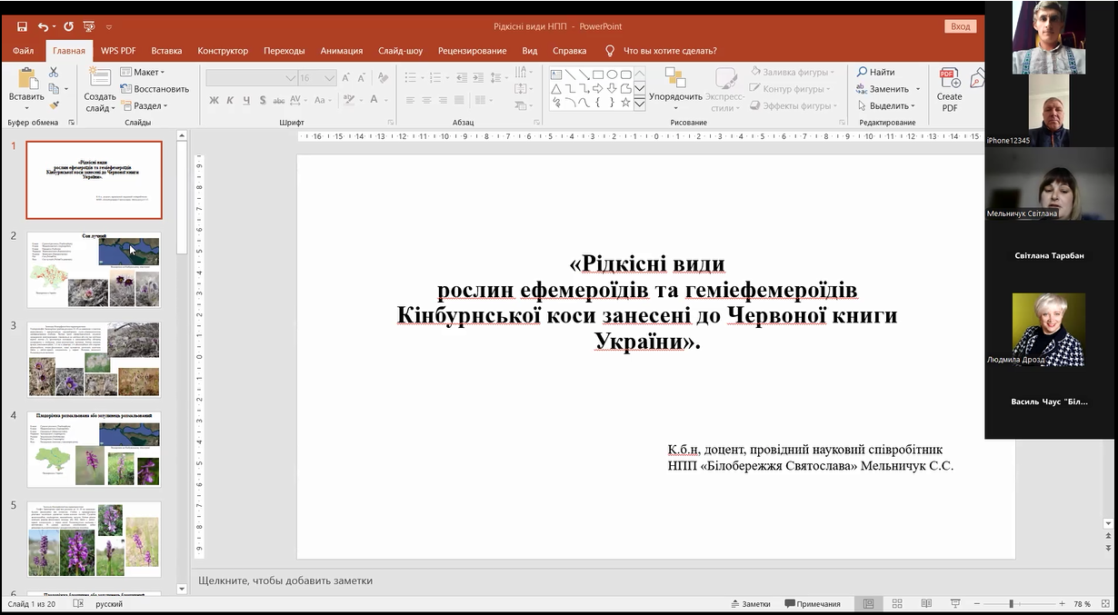Switch to reading view icon
This screenshot has width=1118, height=615.
point(926,603)
